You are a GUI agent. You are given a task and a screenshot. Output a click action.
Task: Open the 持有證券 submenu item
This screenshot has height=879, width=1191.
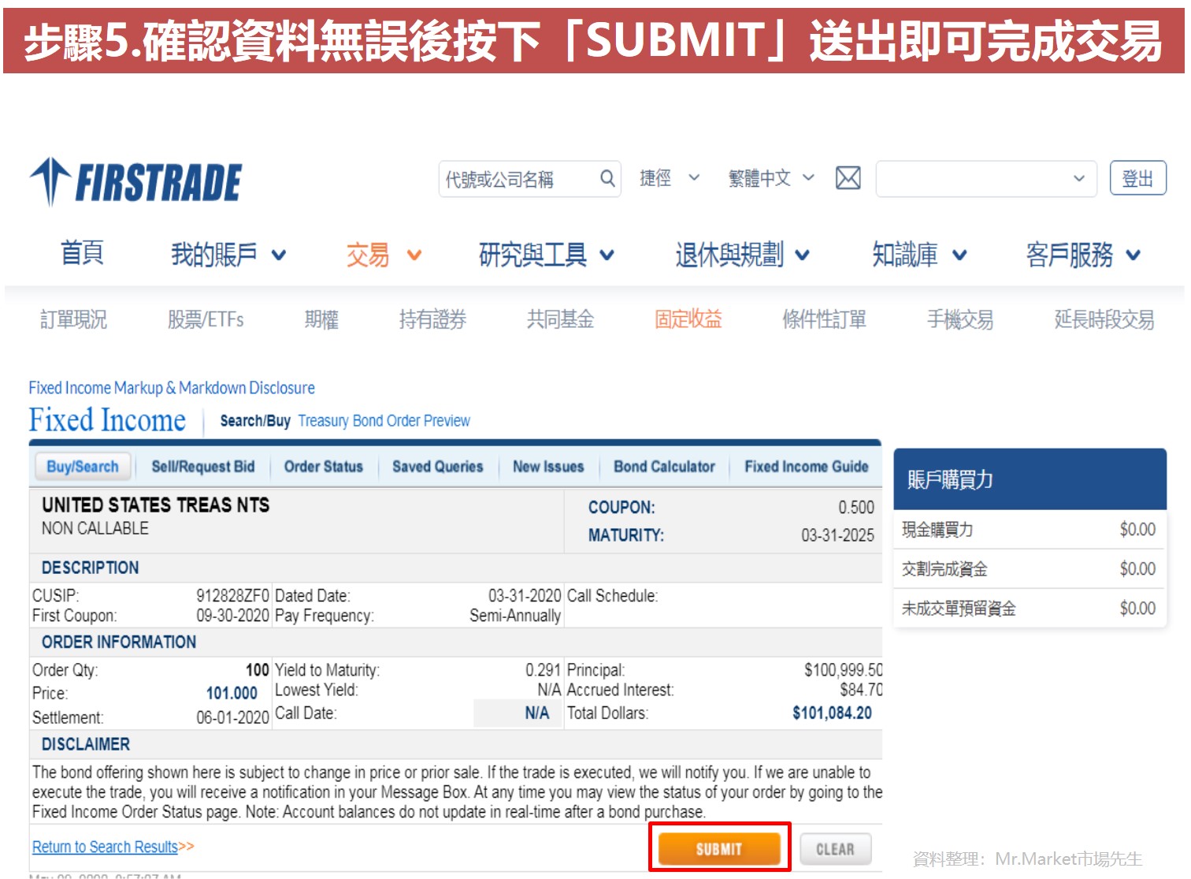(x=432, y=319)
